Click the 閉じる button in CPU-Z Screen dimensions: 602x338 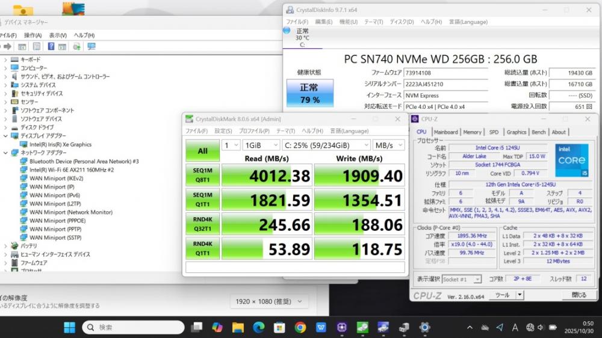click(578, 295)
